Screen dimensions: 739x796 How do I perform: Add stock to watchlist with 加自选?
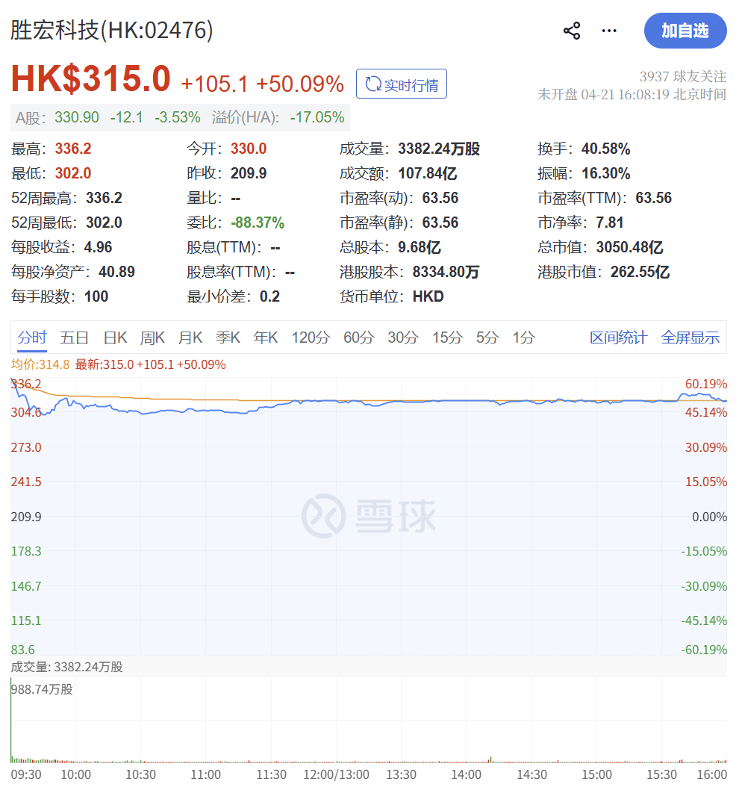pyautogui.click(x=685, y=31)
